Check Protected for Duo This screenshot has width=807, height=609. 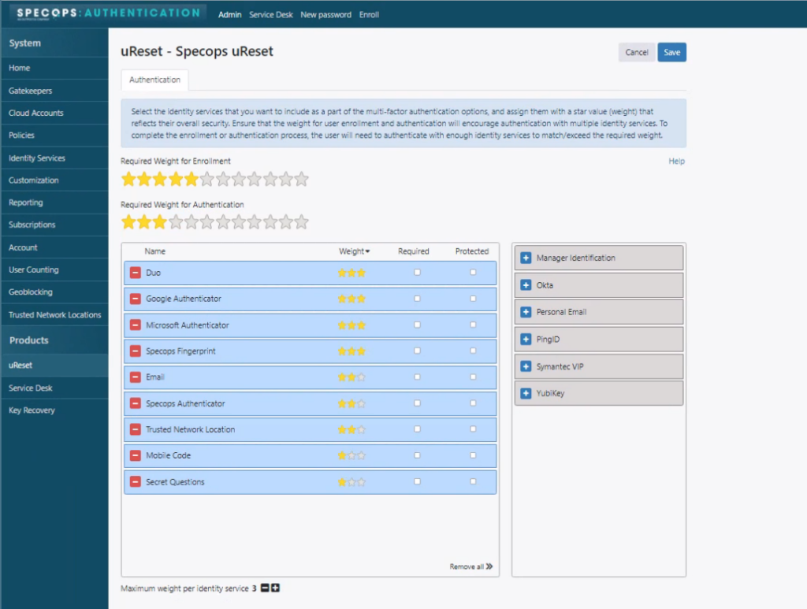473,272
